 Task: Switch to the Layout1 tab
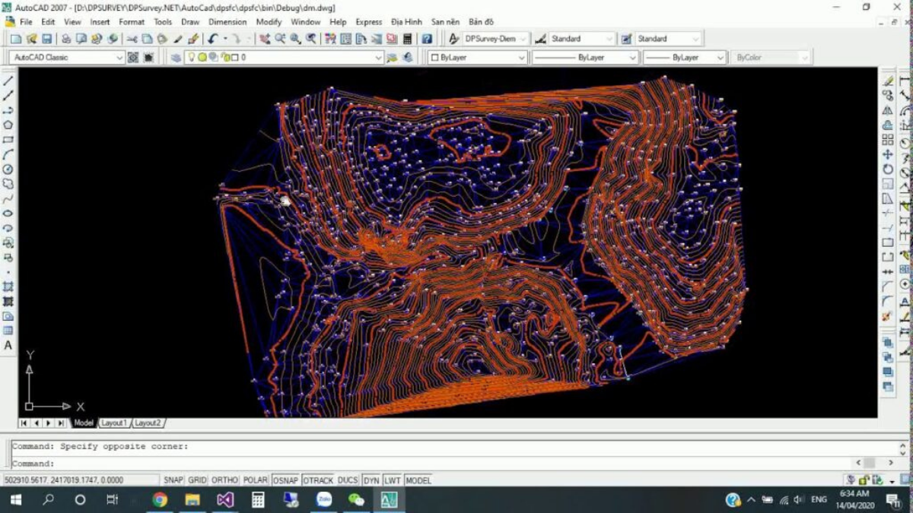pyautogui.click(x=114, y=423)
